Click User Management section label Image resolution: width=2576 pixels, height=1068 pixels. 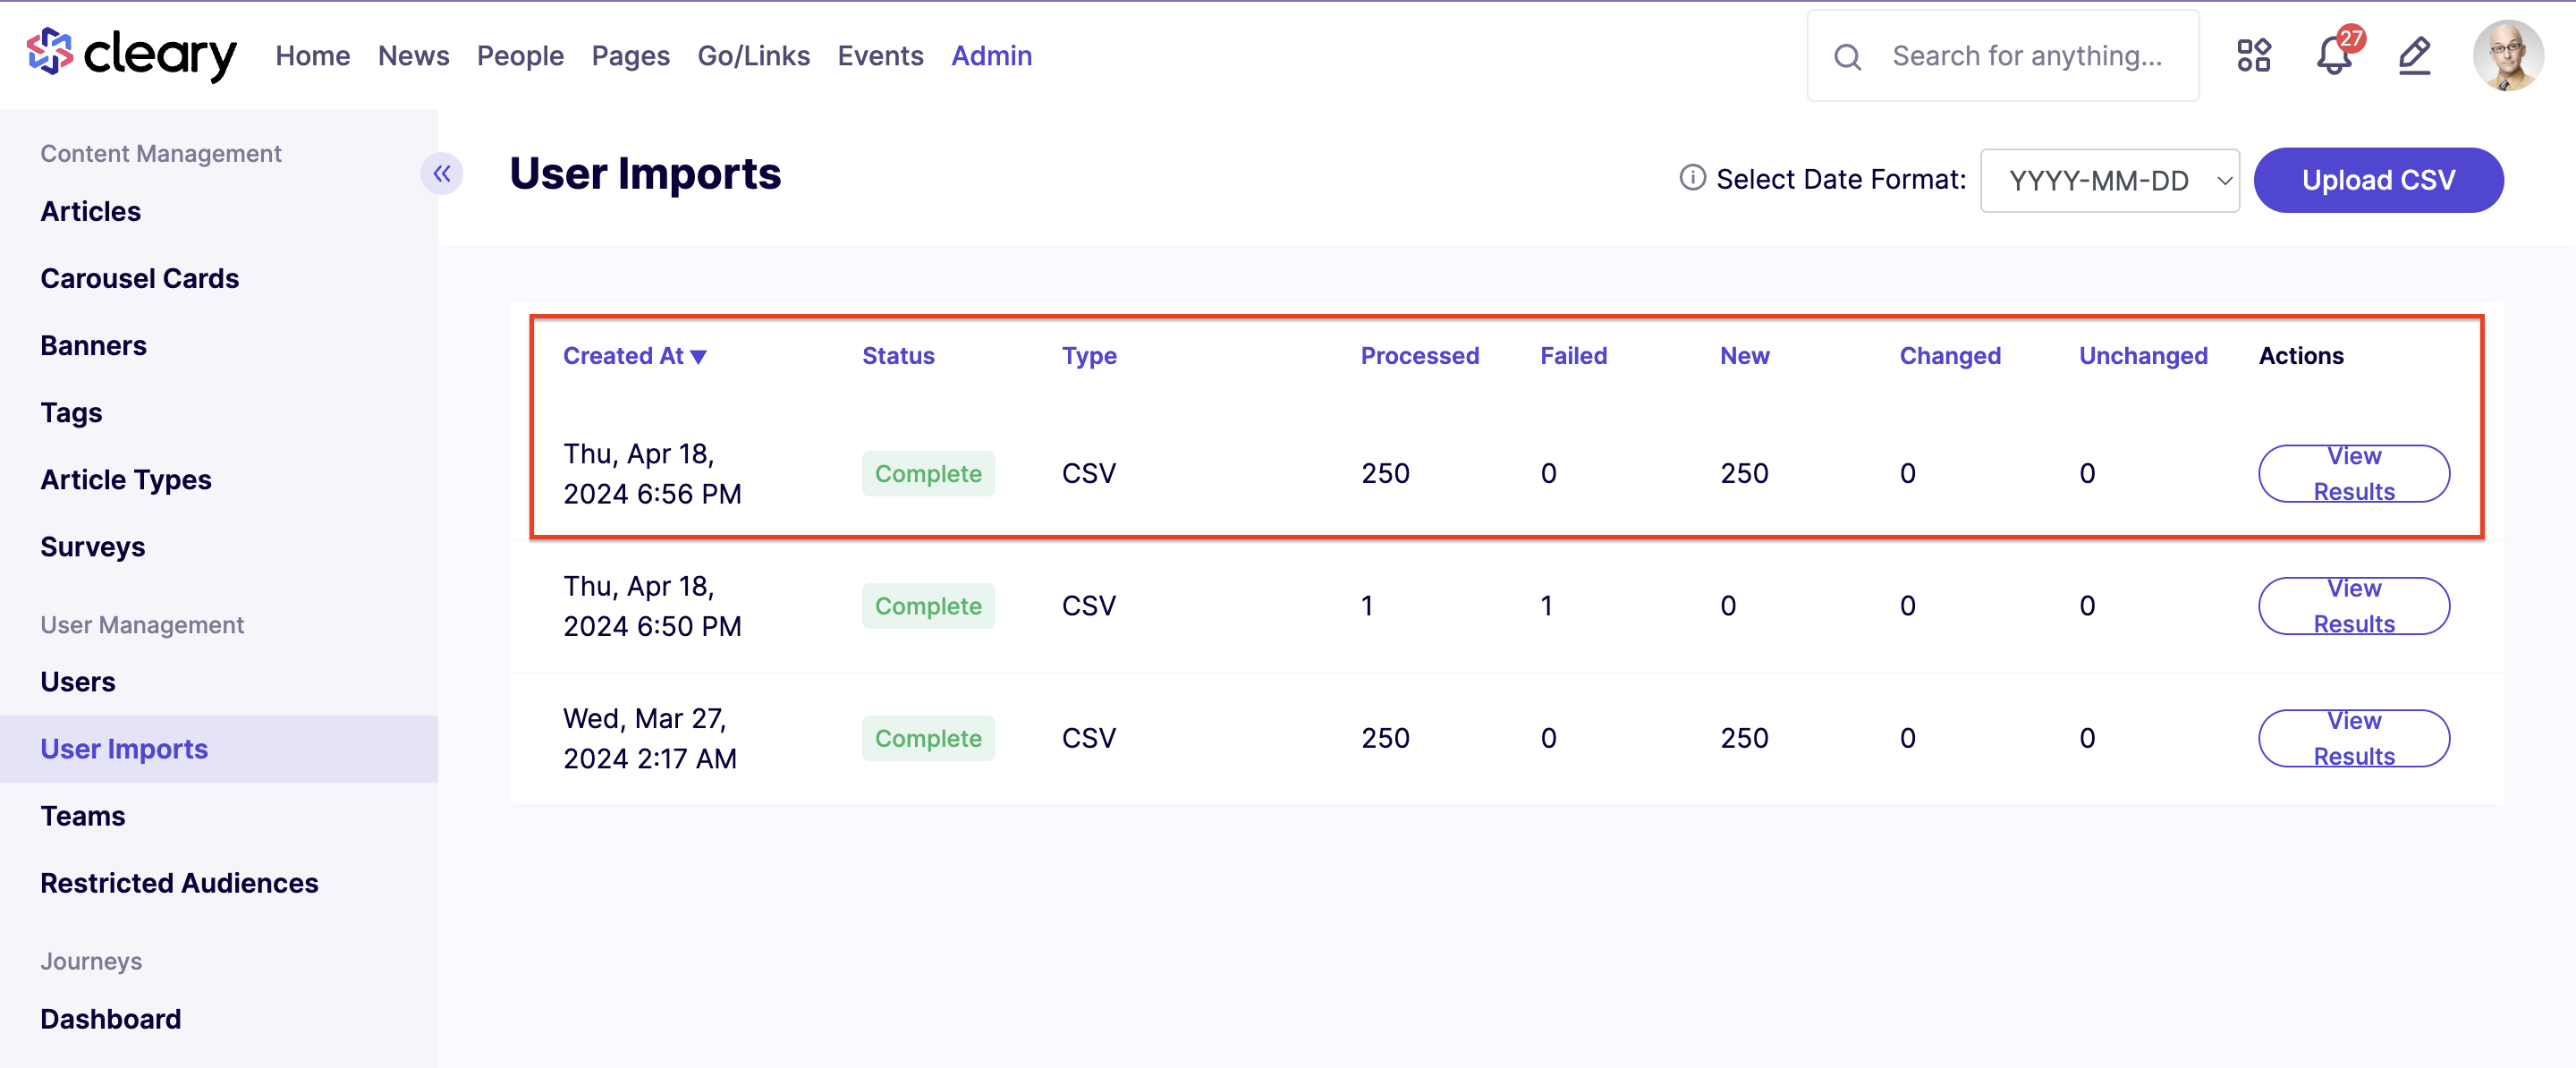pos(142,625)
